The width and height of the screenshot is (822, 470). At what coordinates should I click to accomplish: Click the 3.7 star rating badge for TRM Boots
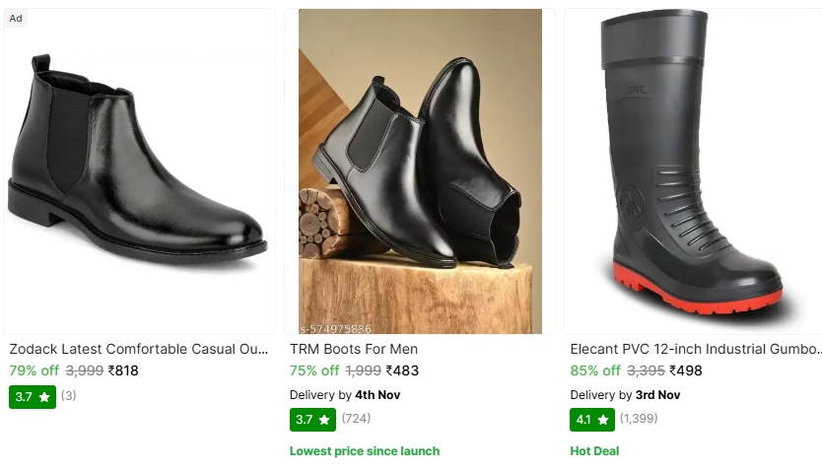click(312, 420)
